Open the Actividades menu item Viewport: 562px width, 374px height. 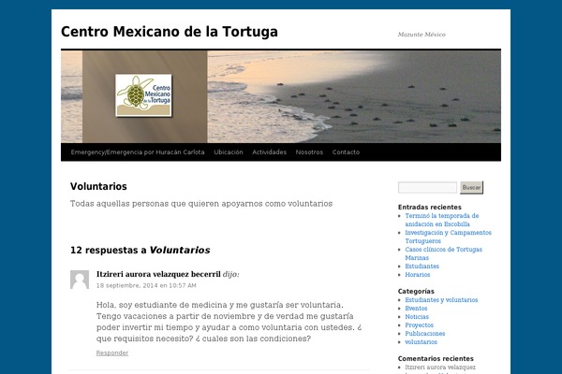(x=269, y=152)
